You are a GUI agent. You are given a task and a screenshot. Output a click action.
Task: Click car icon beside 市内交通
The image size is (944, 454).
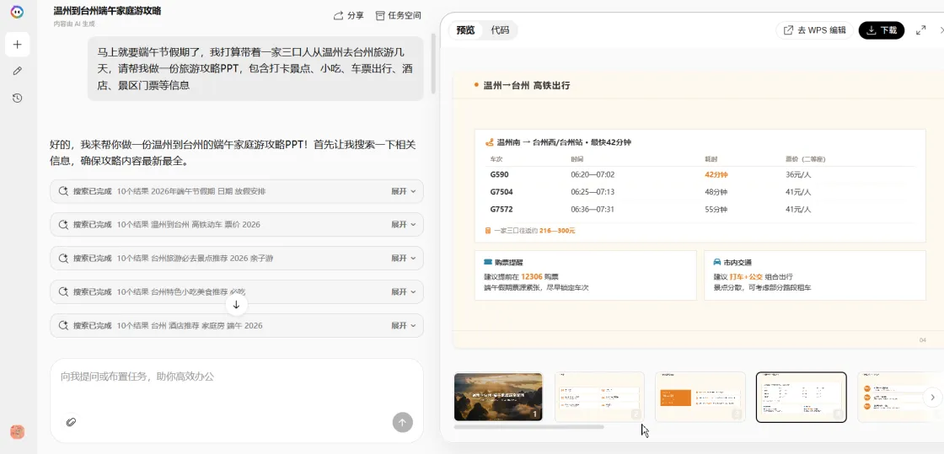tap(717, 262)
